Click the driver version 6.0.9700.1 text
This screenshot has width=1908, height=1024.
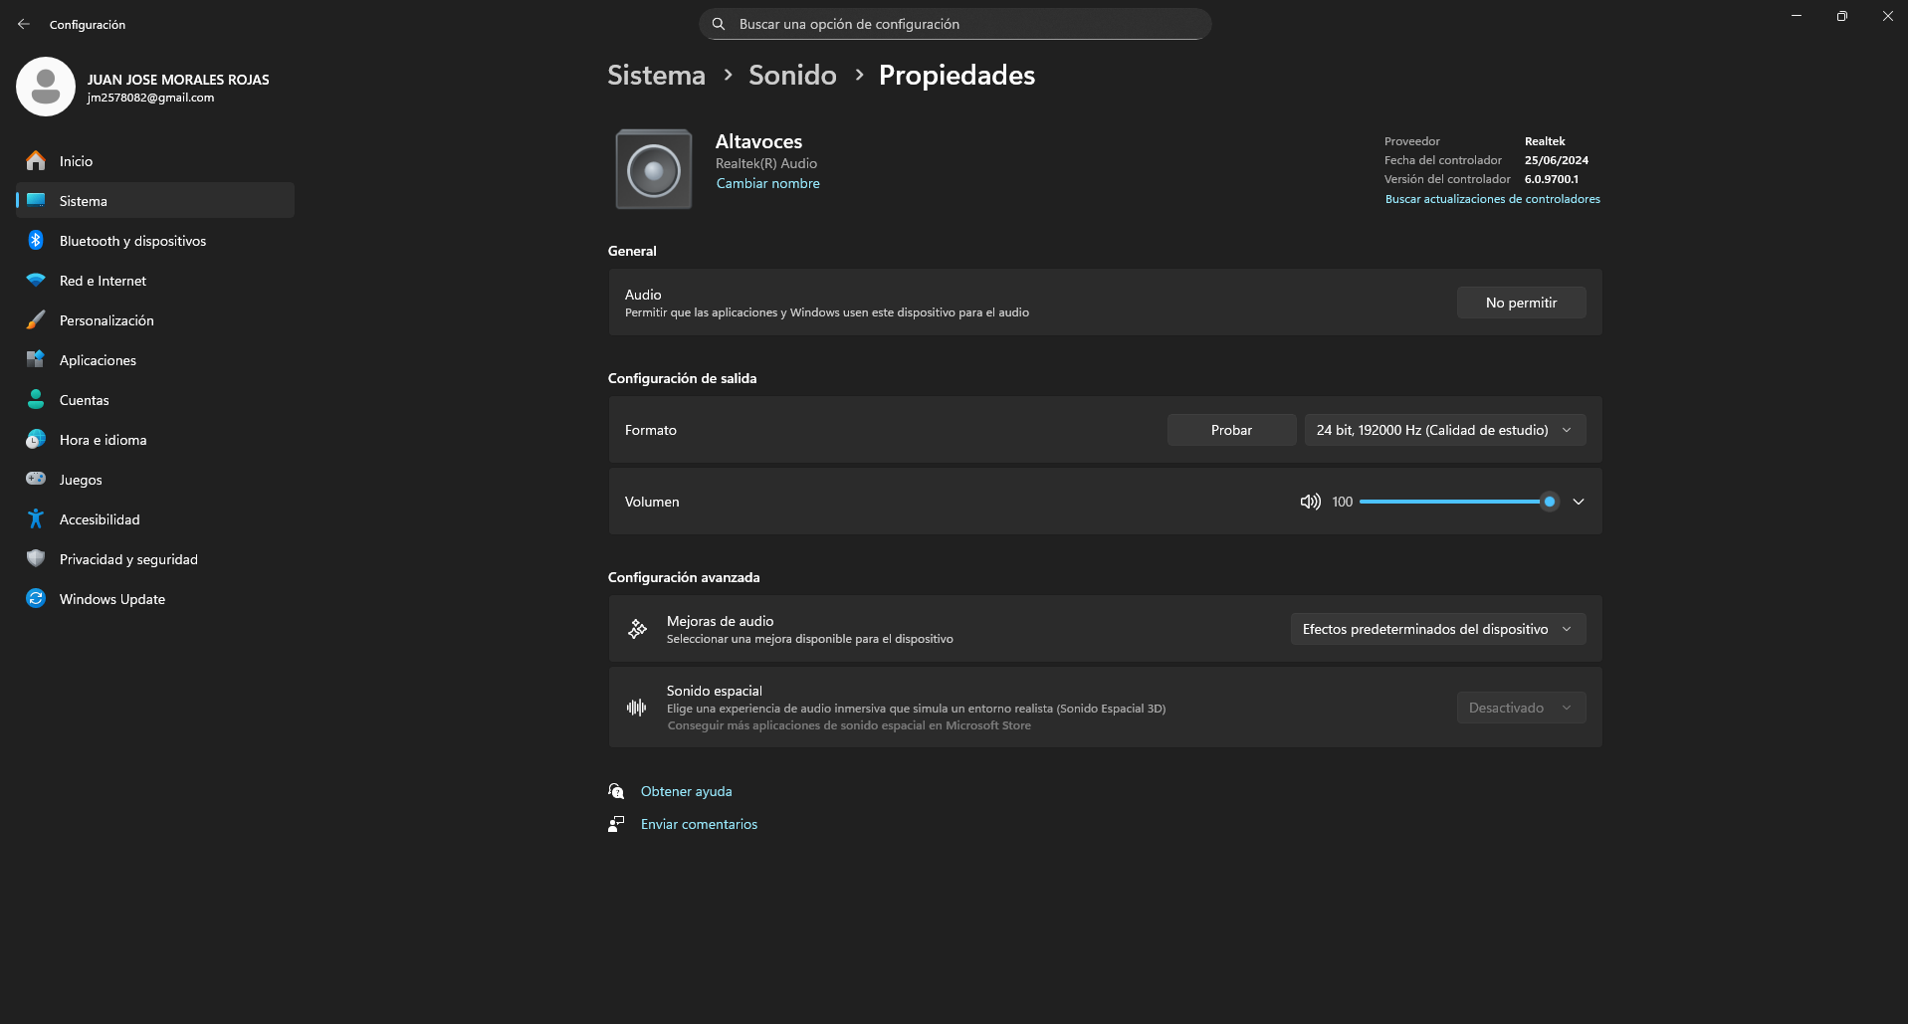(1552, 179)
